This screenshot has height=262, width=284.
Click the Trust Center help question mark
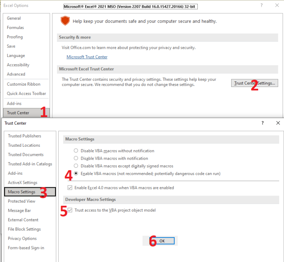tap(262, 123)
